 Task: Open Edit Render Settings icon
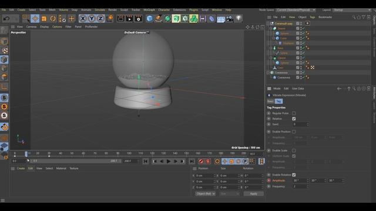139,18
